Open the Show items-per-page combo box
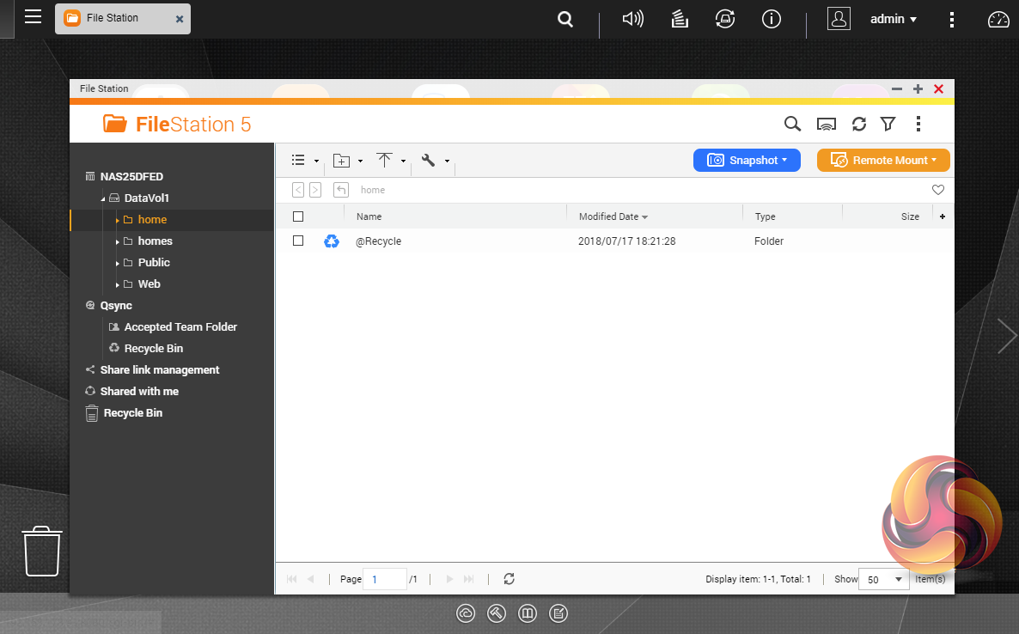The height and width of the screenshot is (634, 1019). pyautogui.click(x=884, y=579)
